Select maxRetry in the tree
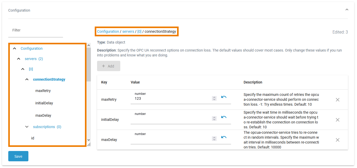 pos(43,91)
